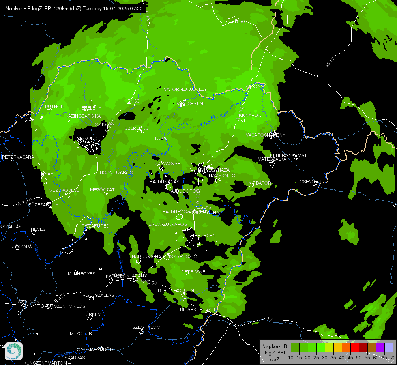Image resolution: width=397 pixels, height=365 pixels.
Task: Click the GYOMAENDROD city label
Action: (x=95, y=350)
